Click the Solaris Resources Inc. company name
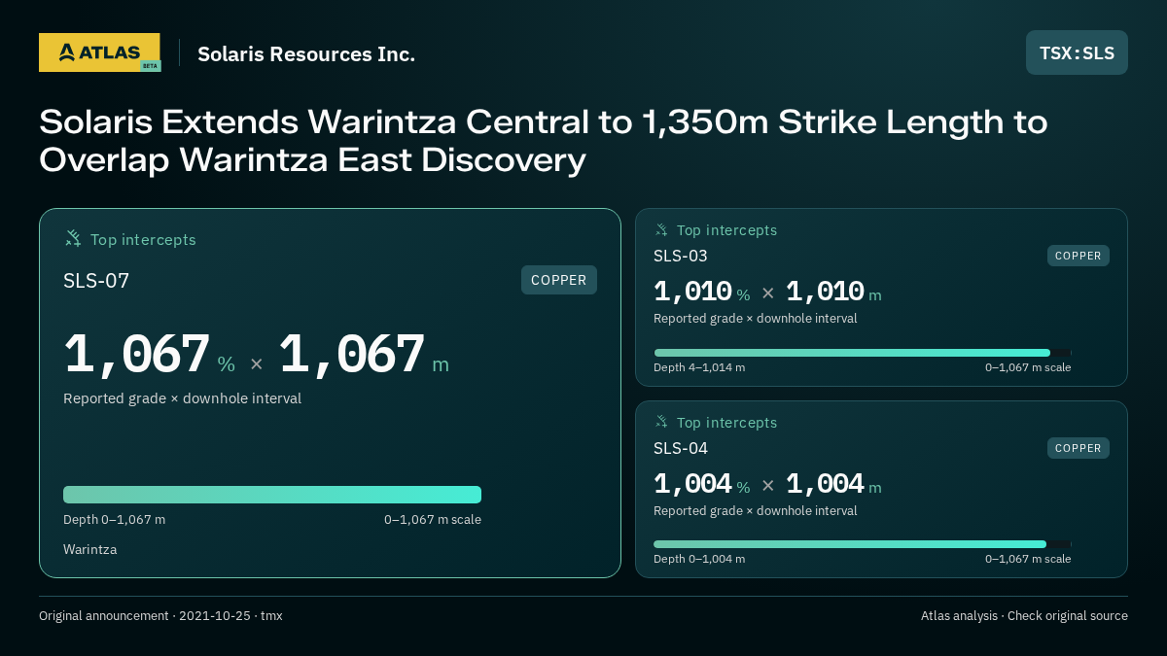 (306, 53)
